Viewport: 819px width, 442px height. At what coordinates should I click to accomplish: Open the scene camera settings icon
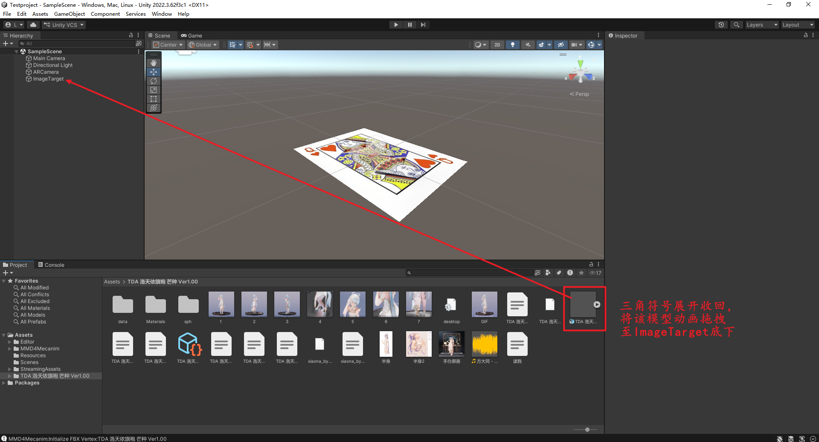(x=577, y=45)
